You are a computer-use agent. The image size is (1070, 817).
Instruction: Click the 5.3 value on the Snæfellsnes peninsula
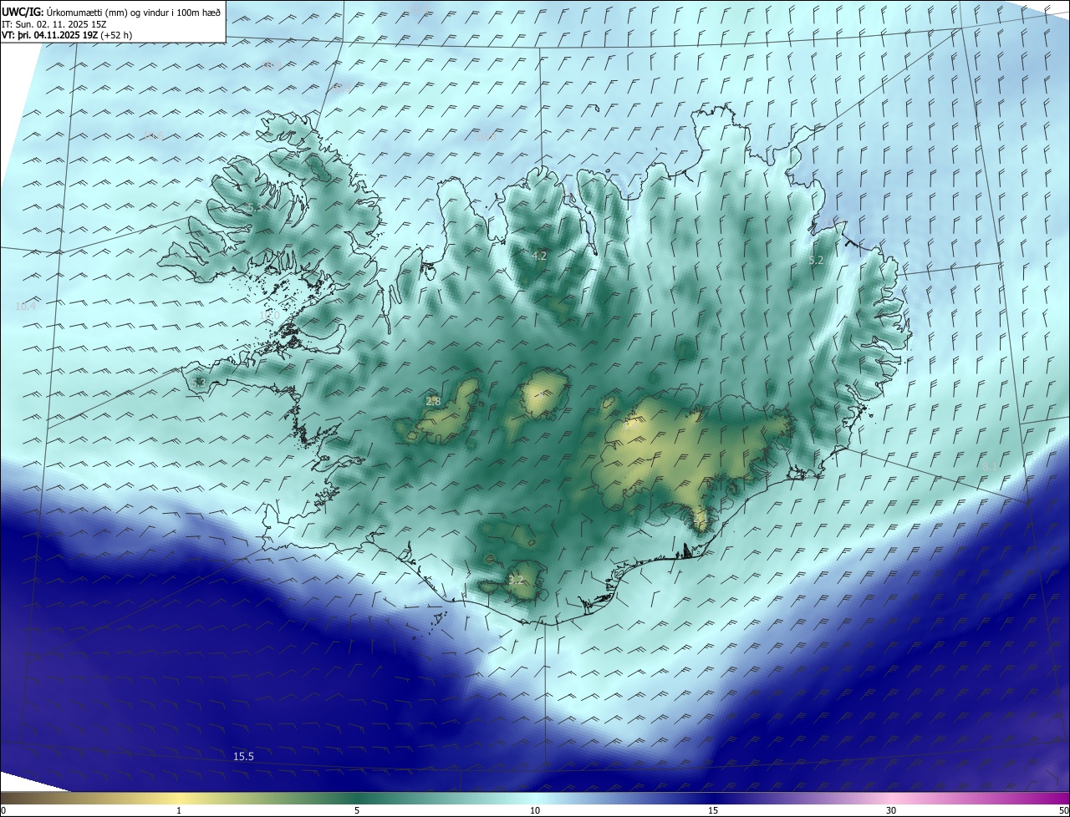click(x=198, y=383)
